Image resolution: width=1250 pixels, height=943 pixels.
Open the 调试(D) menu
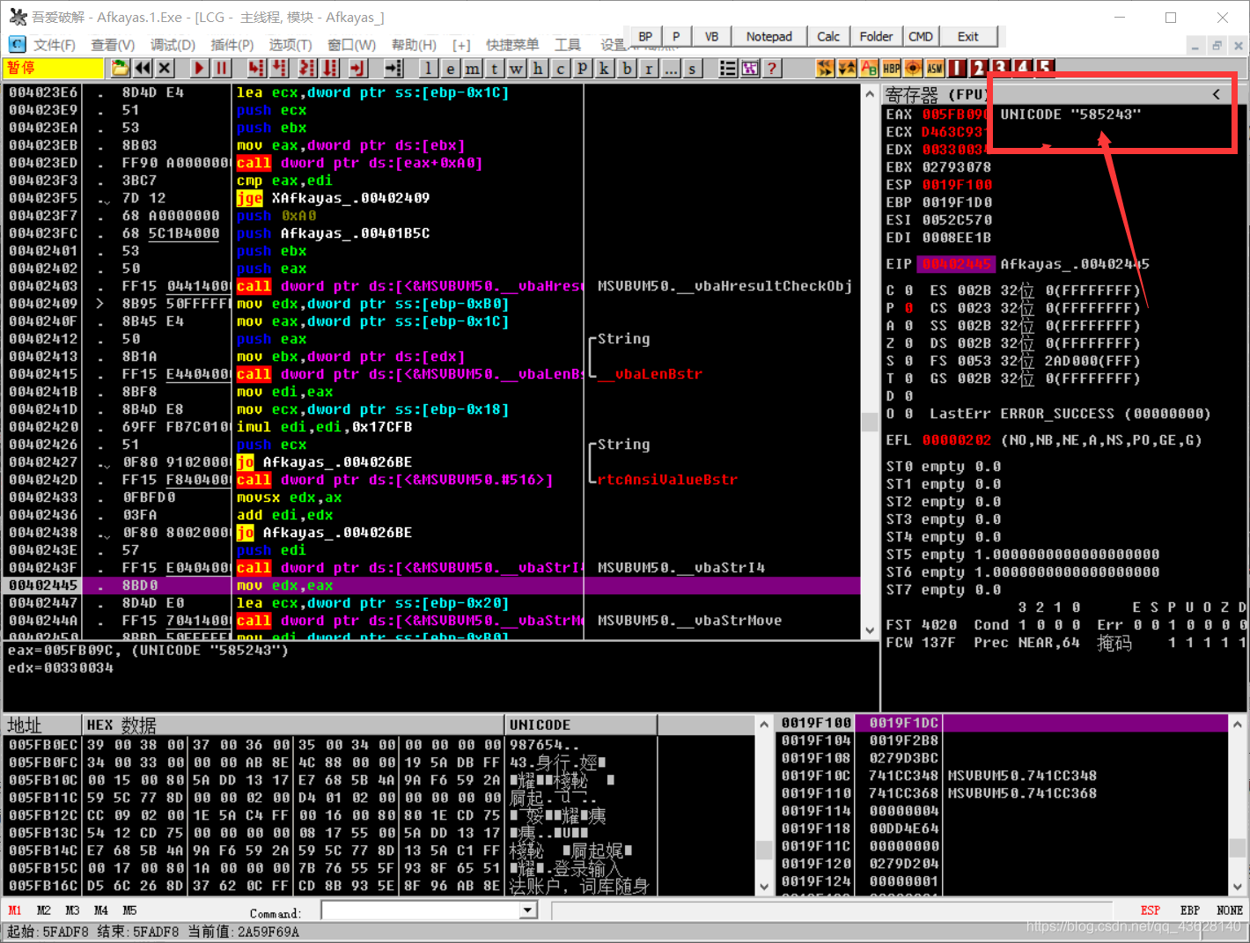coord(173,44)
